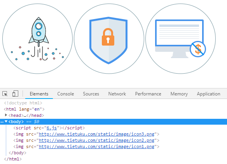Toggle the device toolbar icon

pyautogui.click(x=15, y=93)
